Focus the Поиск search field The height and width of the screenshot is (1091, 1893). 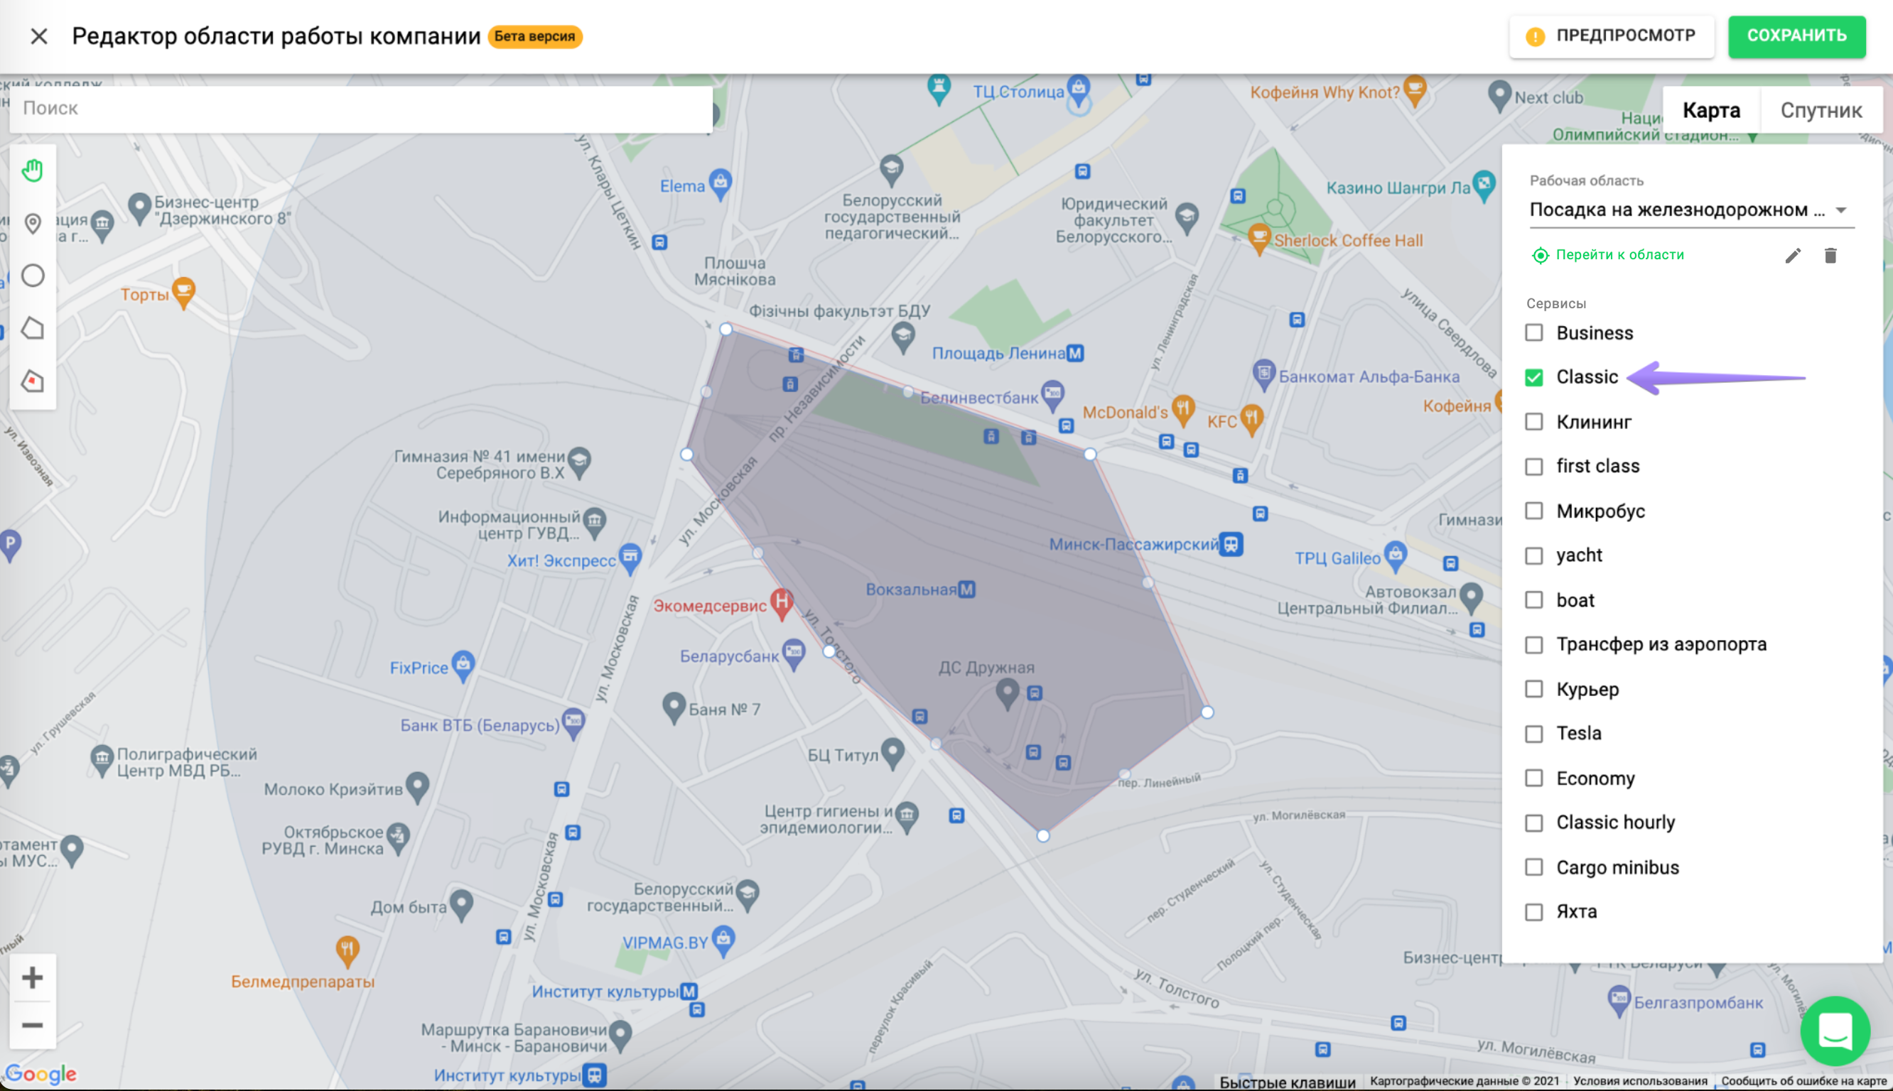coord(360,109)
